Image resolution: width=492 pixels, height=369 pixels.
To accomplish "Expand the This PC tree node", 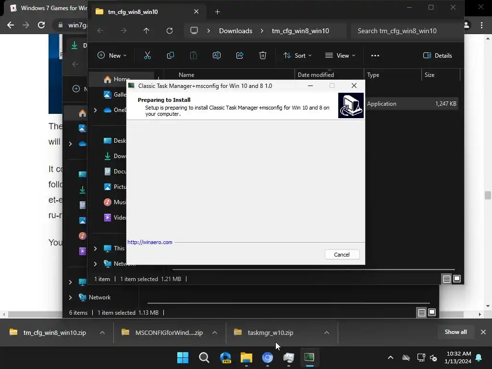I will click(x=96, y=248).
